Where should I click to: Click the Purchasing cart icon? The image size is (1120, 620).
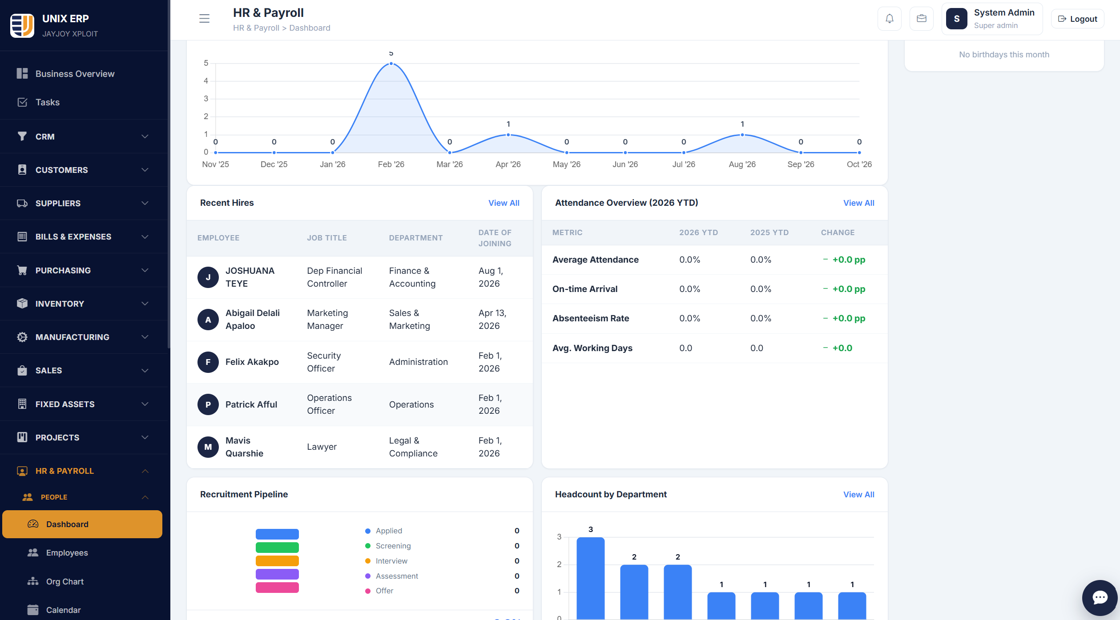point(22,270)
